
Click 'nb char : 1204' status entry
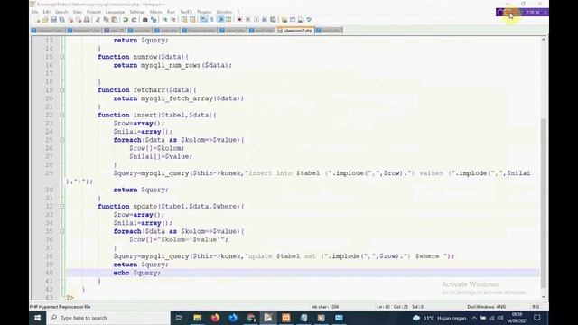pyautogui.click(x=325, y=307)
